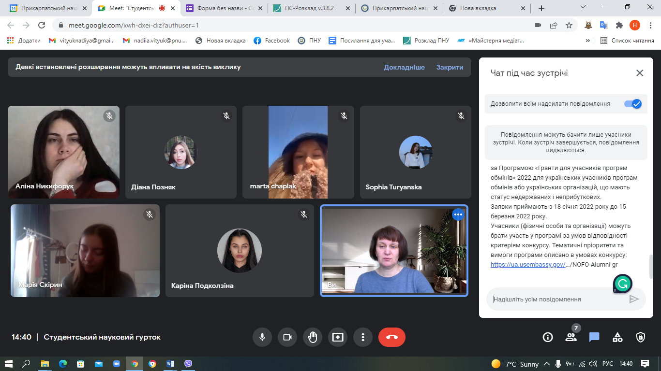
Task: Switch to 'Форма без назви' tab
Action: pyautogui.click(x=220, y=8)
